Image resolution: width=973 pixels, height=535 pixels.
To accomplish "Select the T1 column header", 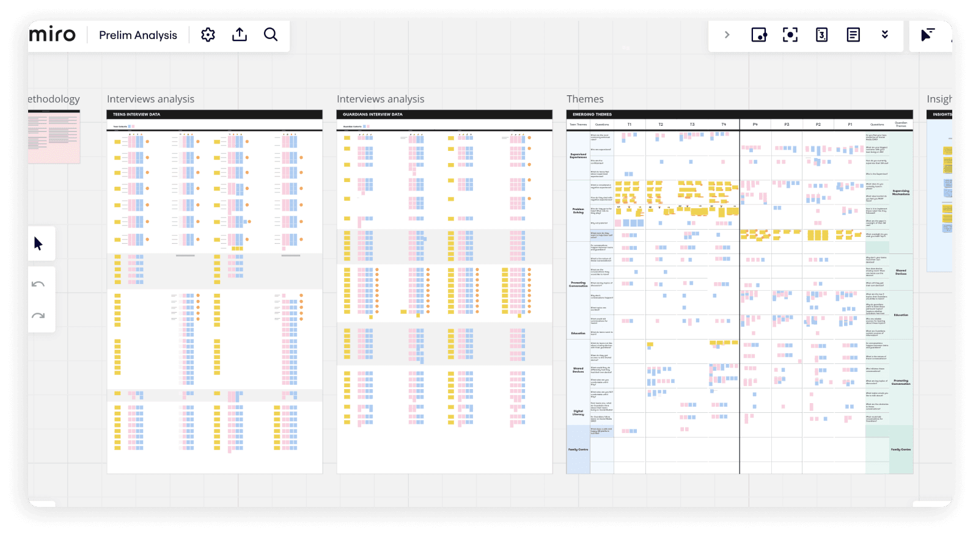I will coord(630,125).
